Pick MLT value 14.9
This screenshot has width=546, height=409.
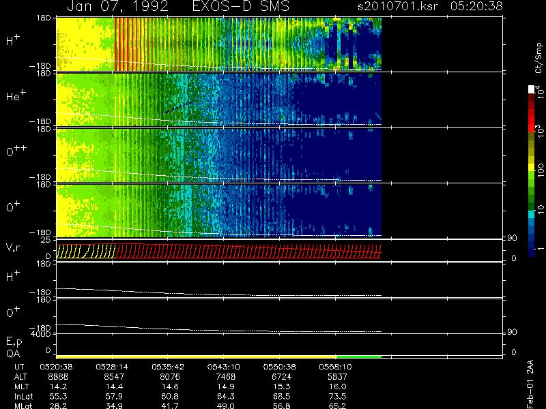tap(226, 387)
